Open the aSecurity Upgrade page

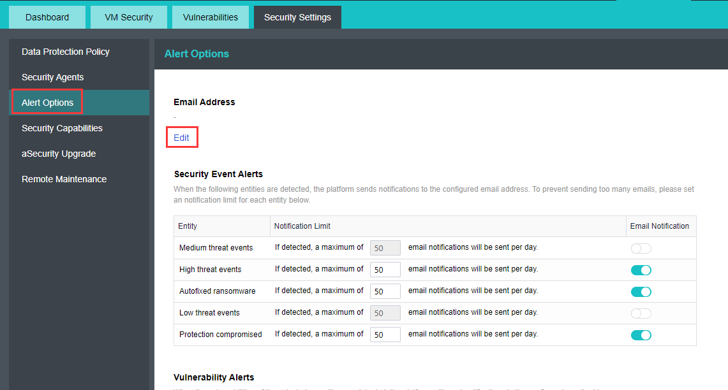58,154
